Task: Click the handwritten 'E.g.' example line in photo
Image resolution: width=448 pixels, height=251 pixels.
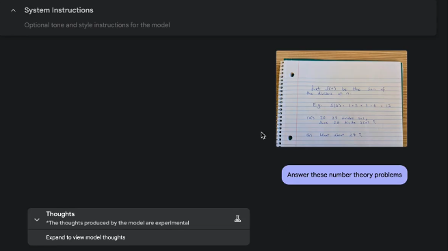Action: [352, 106]
